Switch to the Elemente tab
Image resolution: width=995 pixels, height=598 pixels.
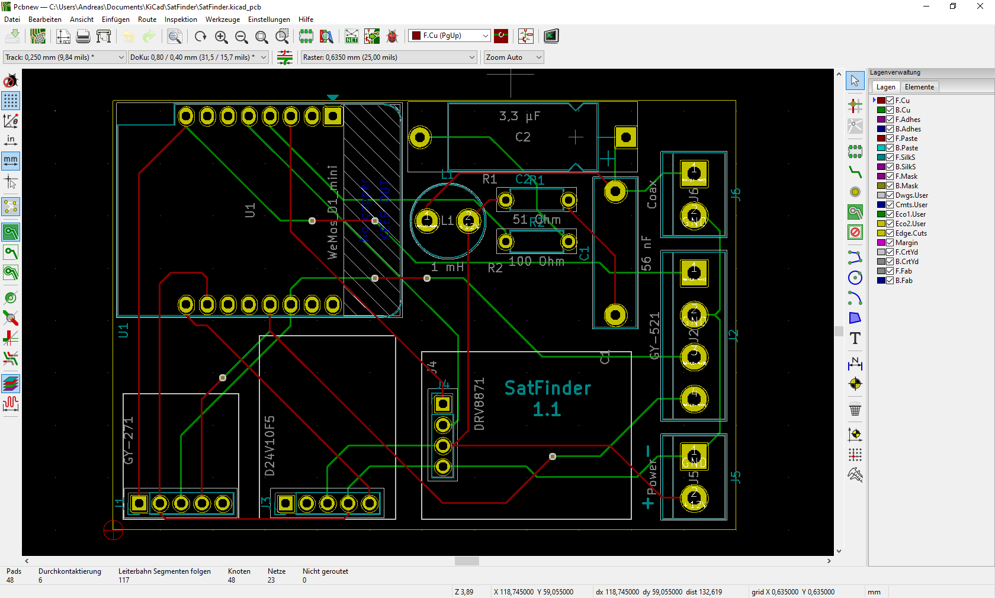919,87
